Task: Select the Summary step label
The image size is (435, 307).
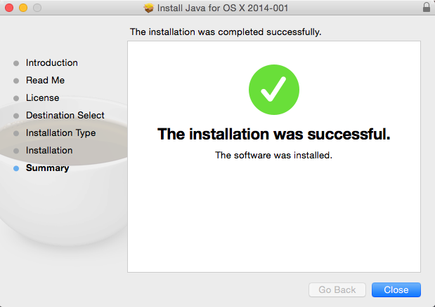Action: (x=48, y=168)
